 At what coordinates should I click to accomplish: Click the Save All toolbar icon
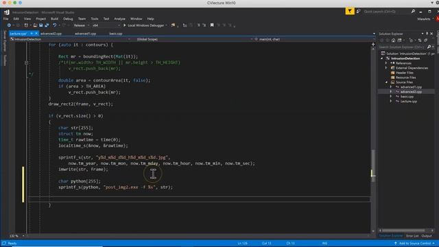pos(47,25)
